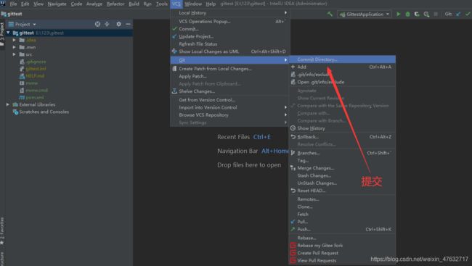
Task: Open Local History submenu
Action: [x=230, y=13]
